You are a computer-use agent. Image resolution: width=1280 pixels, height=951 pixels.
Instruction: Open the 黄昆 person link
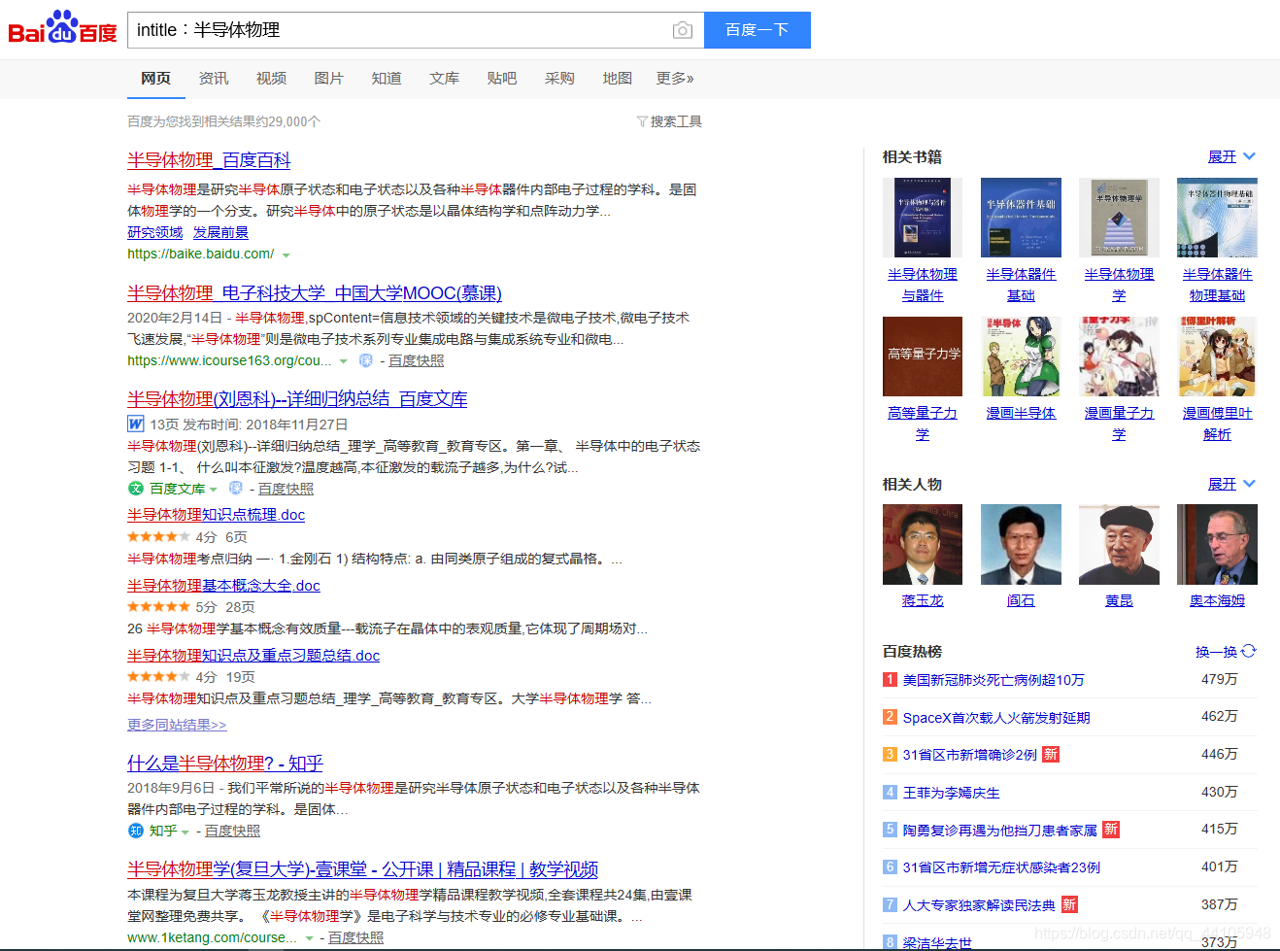[x=1119, y=601]
